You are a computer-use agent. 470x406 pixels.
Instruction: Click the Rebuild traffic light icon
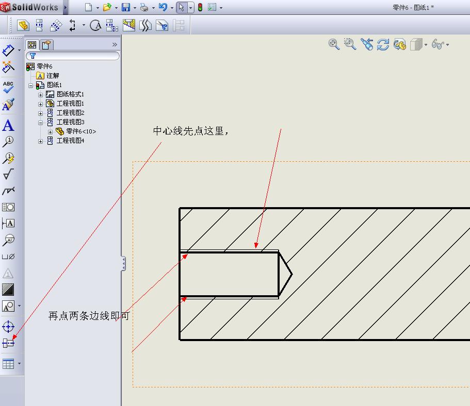click(200, 7)
